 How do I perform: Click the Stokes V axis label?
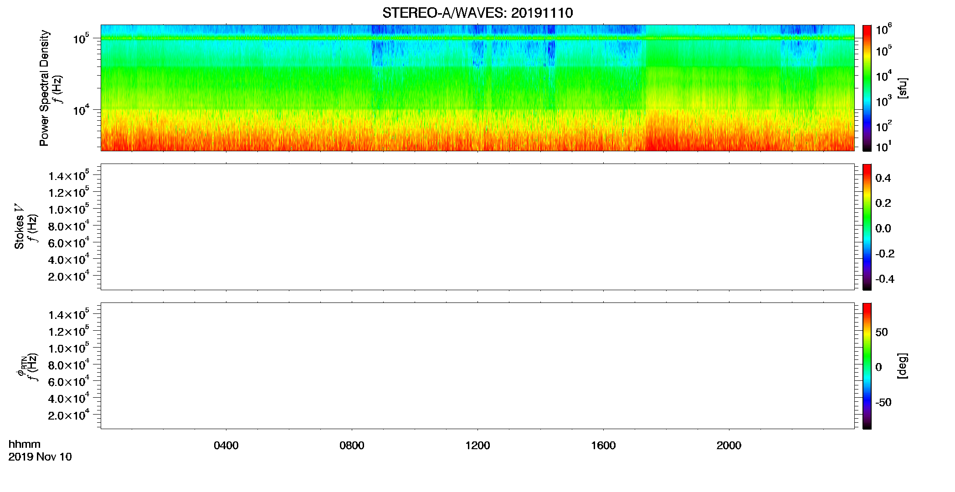(x=19, y=227)
